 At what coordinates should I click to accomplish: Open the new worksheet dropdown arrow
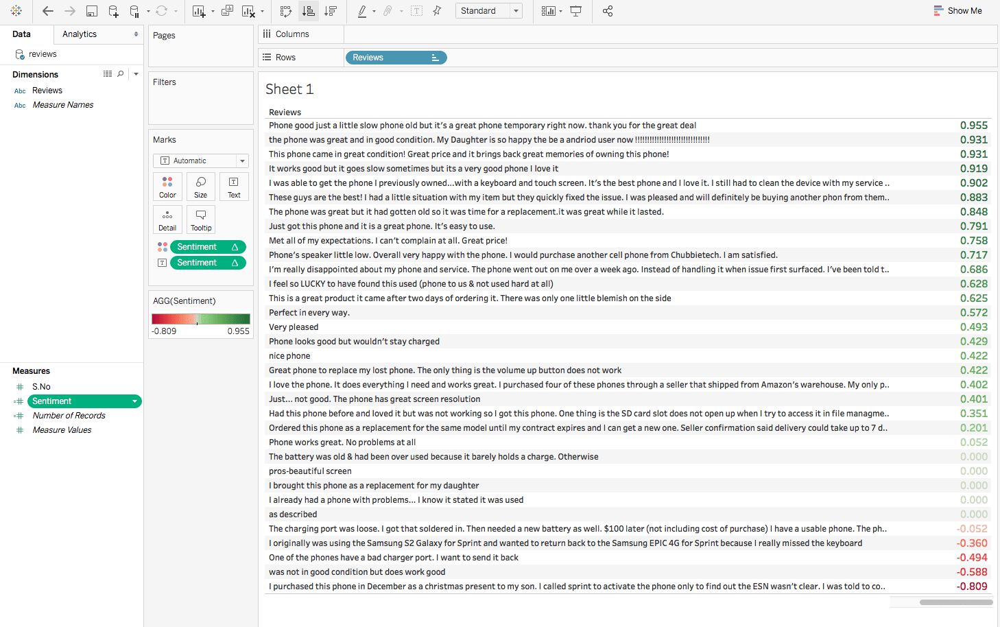pos(213,12)
